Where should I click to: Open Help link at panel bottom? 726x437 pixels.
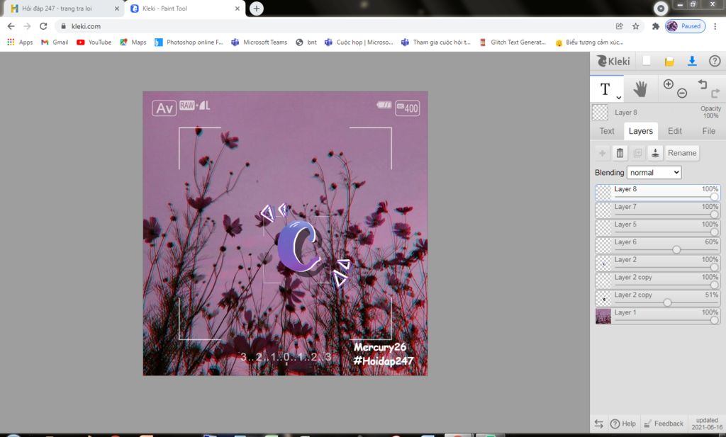[x=623, y=424]
